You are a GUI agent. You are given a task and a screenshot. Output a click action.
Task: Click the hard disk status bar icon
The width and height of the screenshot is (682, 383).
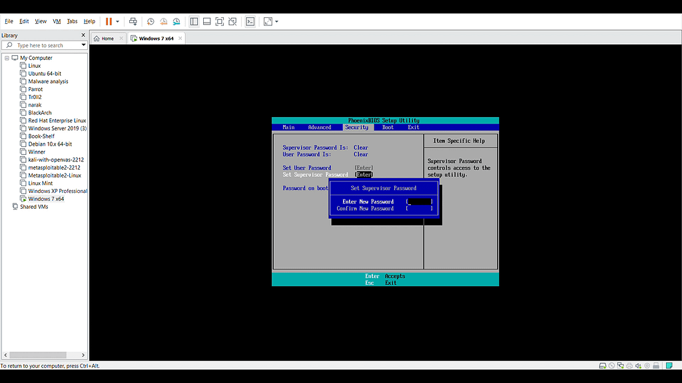(x=602, y=366)
